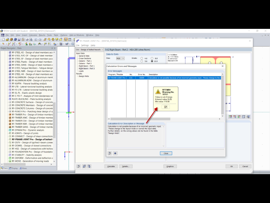Click the Details... button
Viewport: 270px width, 203px height.
coord(126,166)
